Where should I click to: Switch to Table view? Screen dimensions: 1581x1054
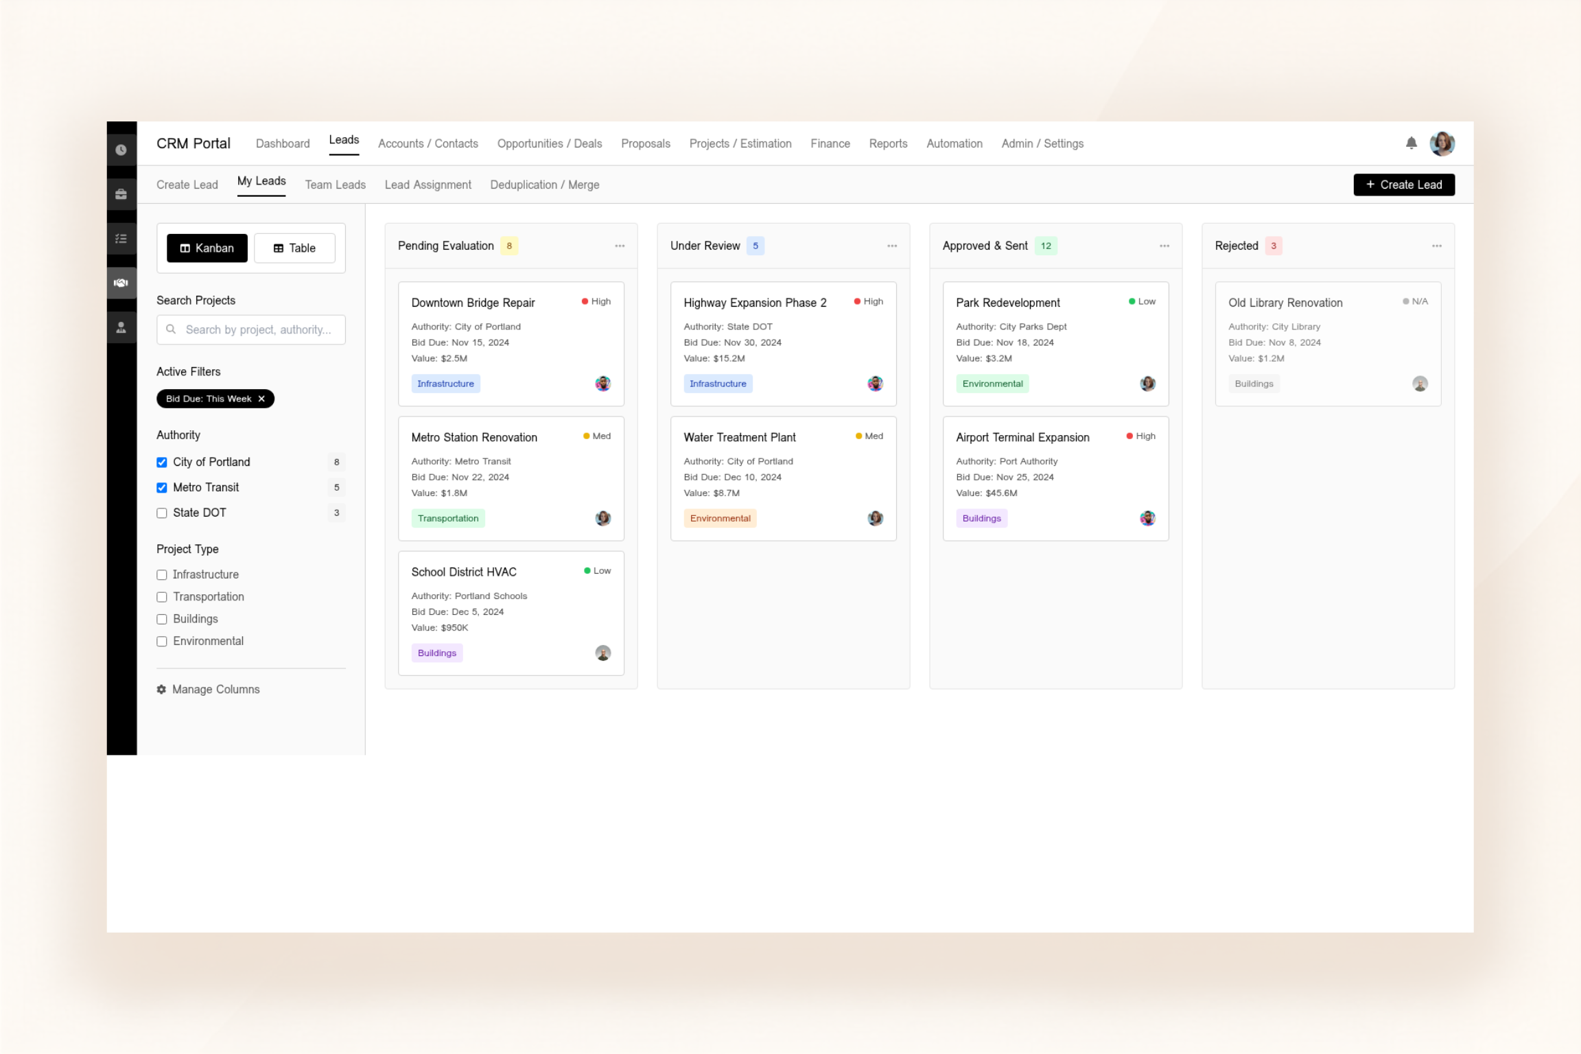pyautogui.click(x=294, y=248)
